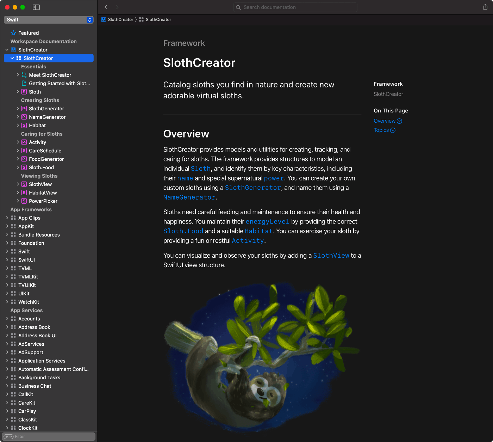Click the Getting Started article document icon
The image size is (493, 442).
click(24, 84)
